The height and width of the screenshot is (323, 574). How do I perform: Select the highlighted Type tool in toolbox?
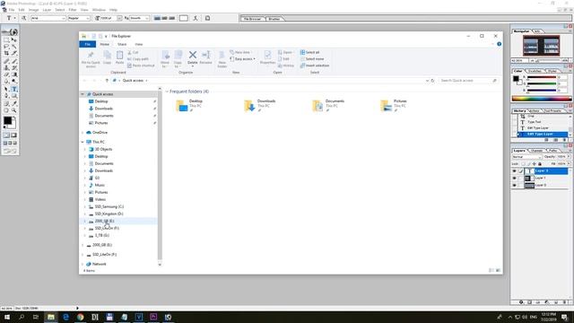[x=14, y=89]
